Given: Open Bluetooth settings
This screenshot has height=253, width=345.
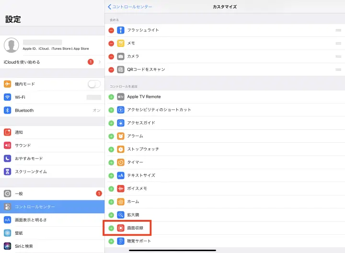Looking at the screenshot, I should pos(52,110).
